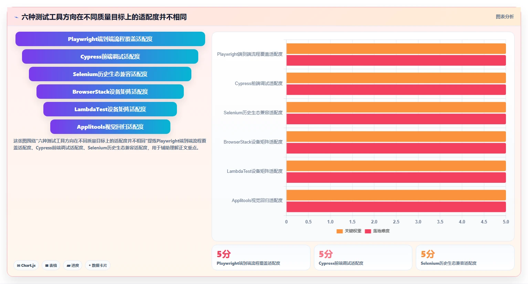Click the orange bar for BrowserStack设备矩阵适配度
This screenshot has height=284, width=528.
396,136
